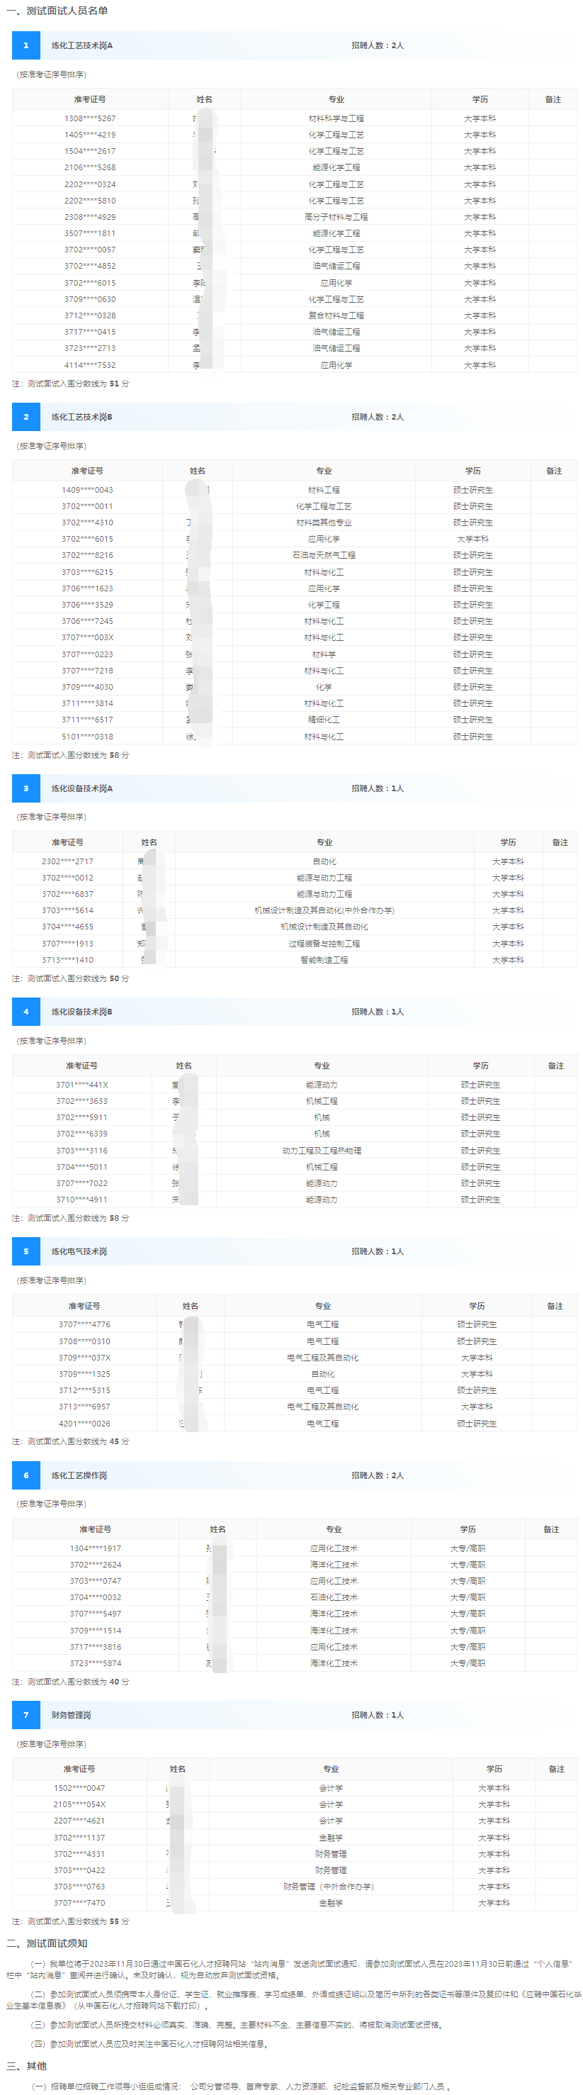583x2095 pixels.
Task: Select the blue number 5 badge
Action: [26, 1251]
